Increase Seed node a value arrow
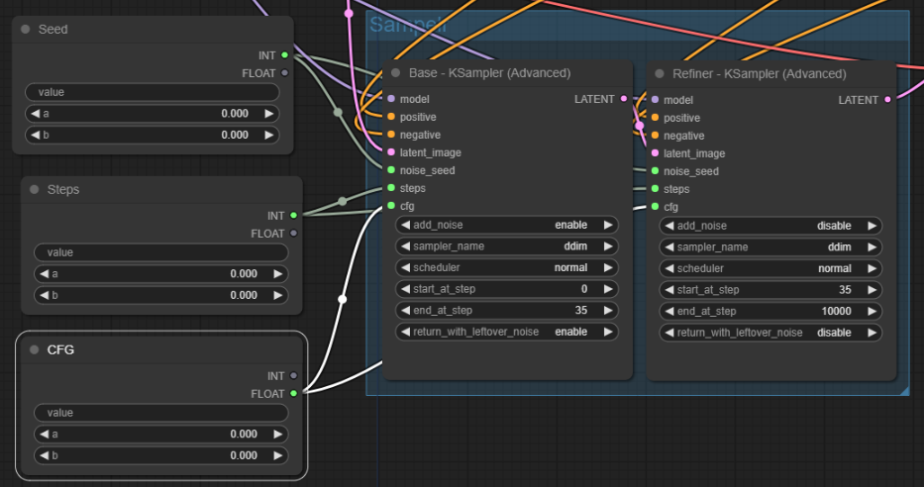Image resolution: width=924 pixels, height=487 pixels. pyautogui.click(x=269, y=113)
